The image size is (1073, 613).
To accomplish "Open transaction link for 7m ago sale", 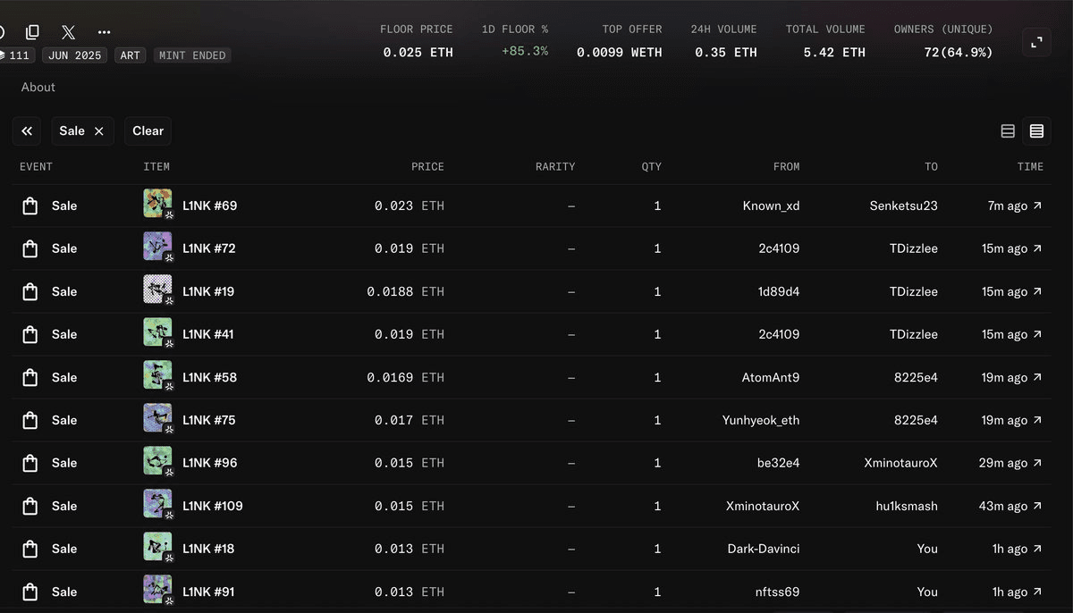I will pos(1037,206).
